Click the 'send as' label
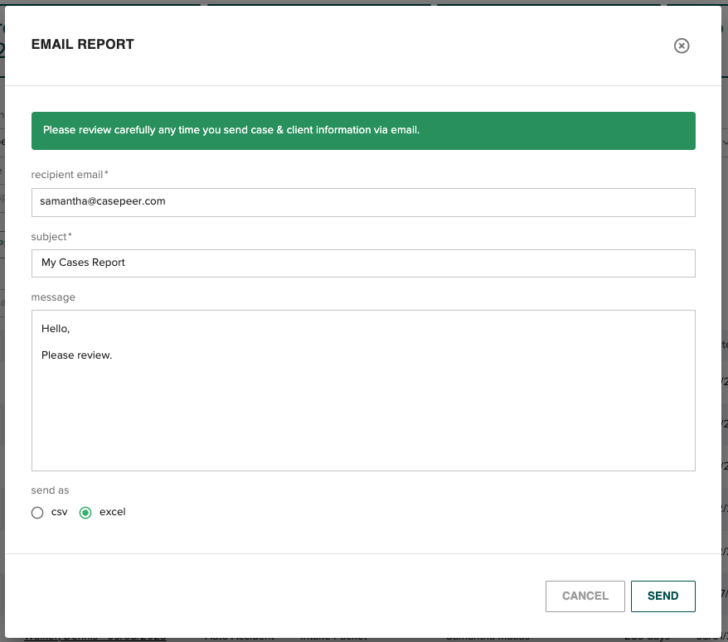The height and width of the screenshot is (642, 728). tap(50, 490)
